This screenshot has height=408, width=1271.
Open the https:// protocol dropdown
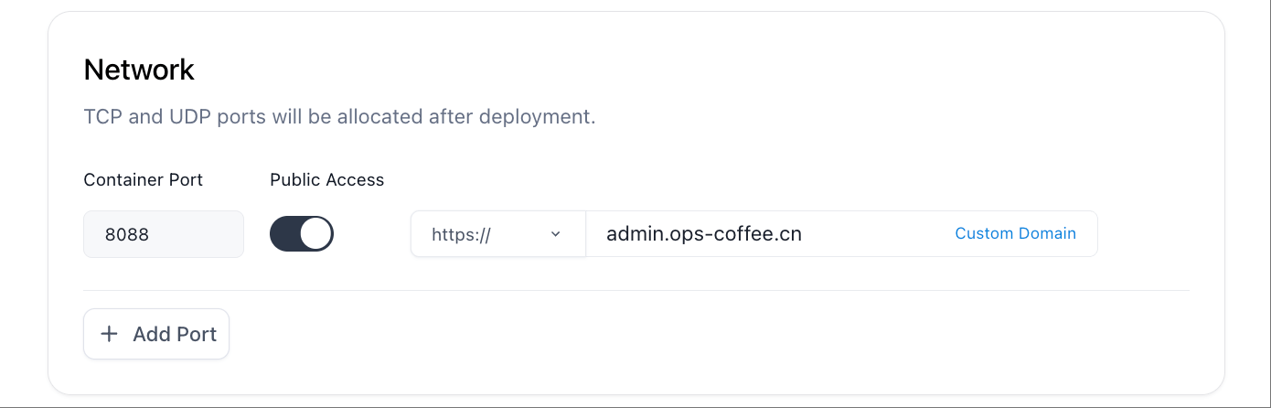(x=498, y=234)
